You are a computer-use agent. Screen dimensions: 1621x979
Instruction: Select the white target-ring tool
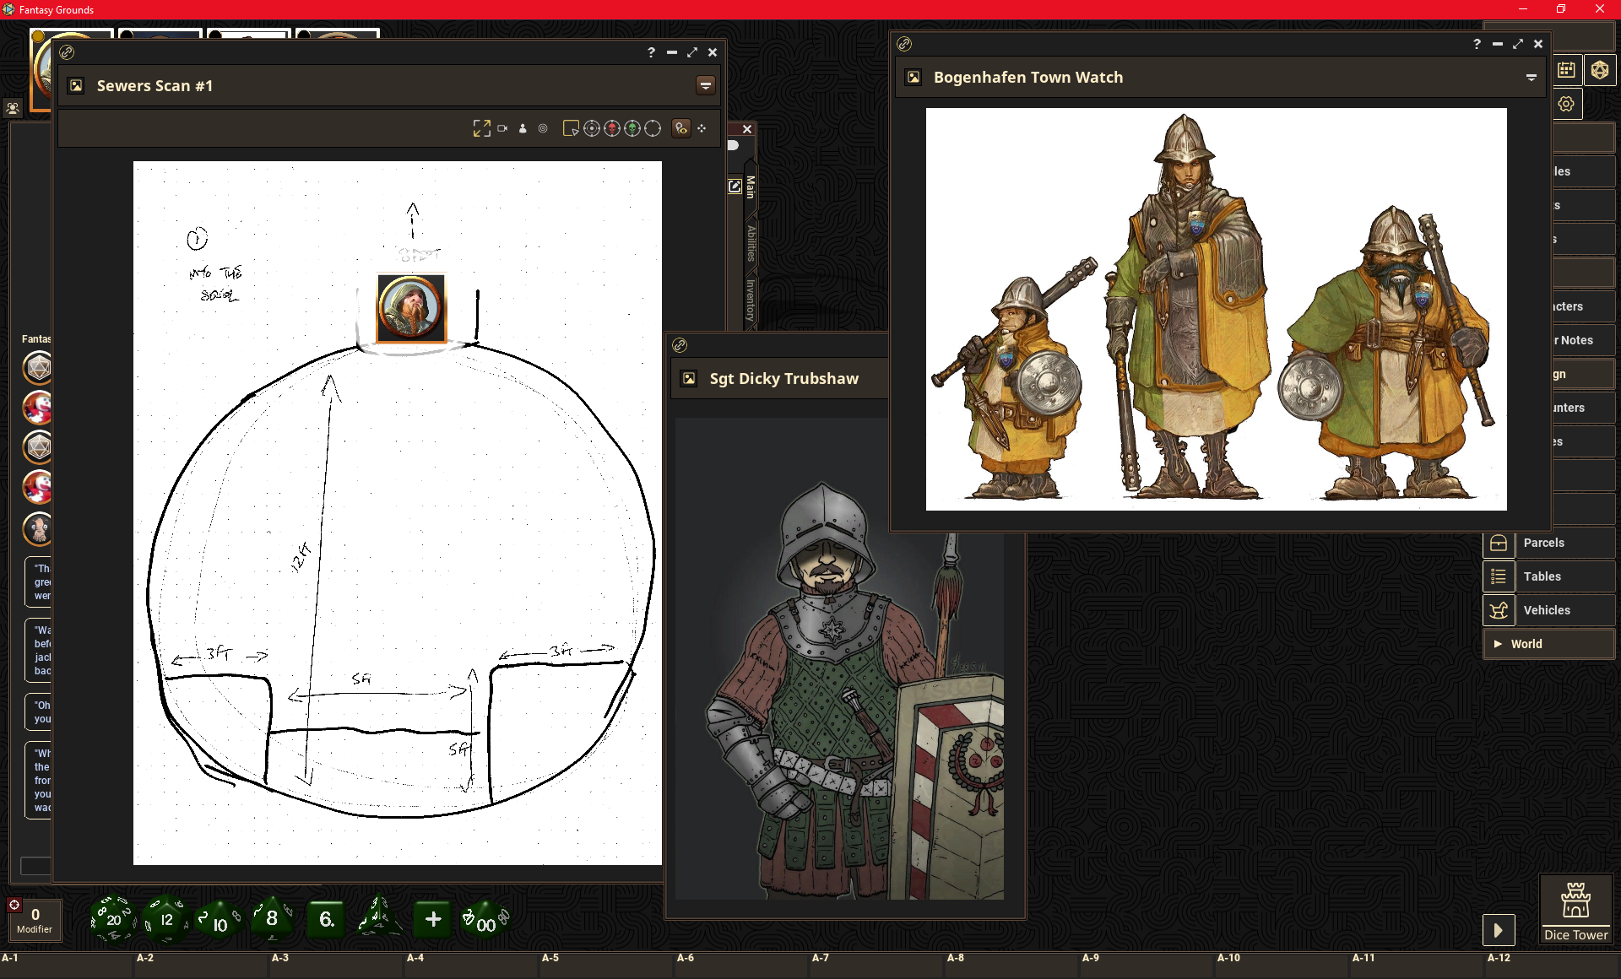592,128
